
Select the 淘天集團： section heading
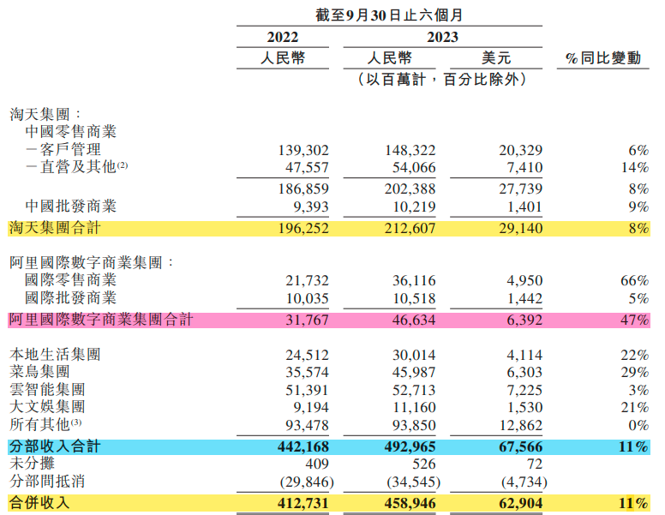45,114
